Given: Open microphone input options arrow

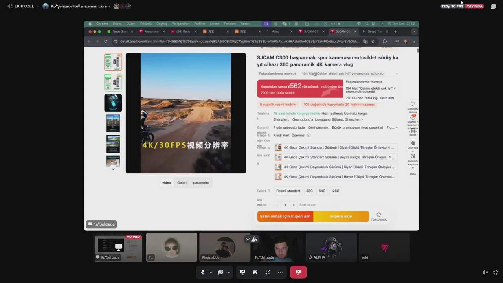Looking at the screenshot, I should coord(211,272).
